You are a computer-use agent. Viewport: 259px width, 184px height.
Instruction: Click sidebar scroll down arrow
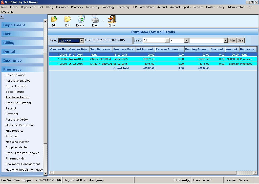(x=46, y=174)
